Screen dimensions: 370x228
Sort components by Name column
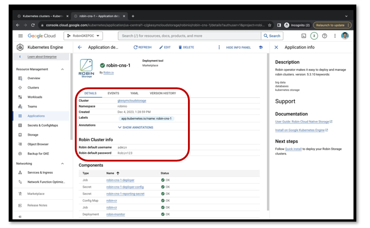click(113, 173)
